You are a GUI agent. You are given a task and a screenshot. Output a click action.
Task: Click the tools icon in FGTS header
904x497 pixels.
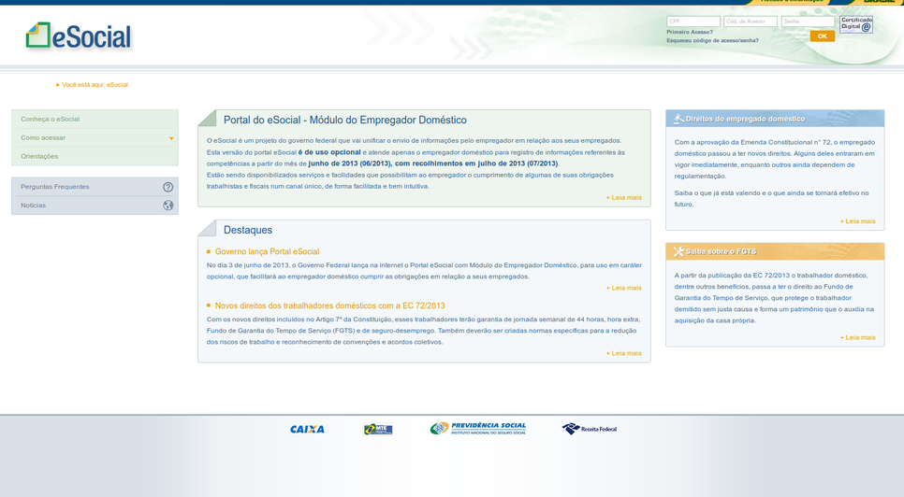click(678, 251)
